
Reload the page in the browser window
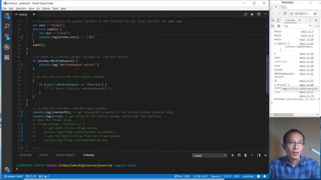pyautogui.click(x=285, y=13)
